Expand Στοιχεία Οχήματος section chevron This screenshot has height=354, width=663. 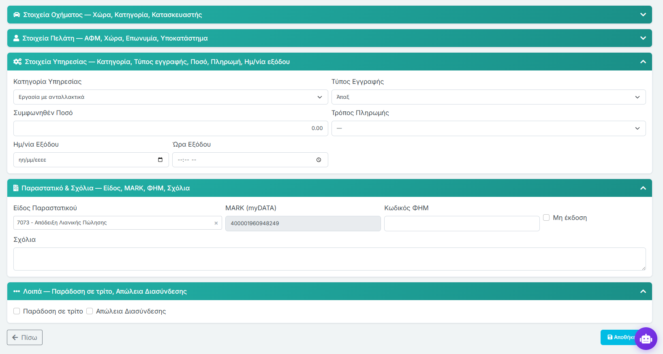643,15
